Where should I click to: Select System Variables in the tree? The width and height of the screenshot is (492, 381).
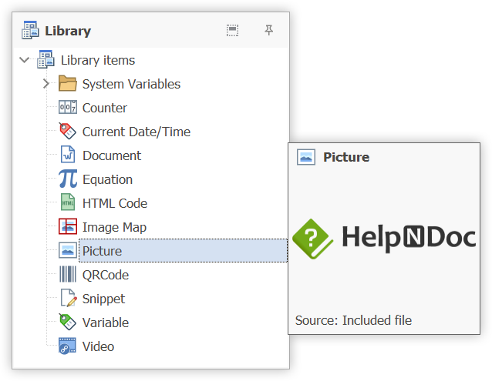131,84
